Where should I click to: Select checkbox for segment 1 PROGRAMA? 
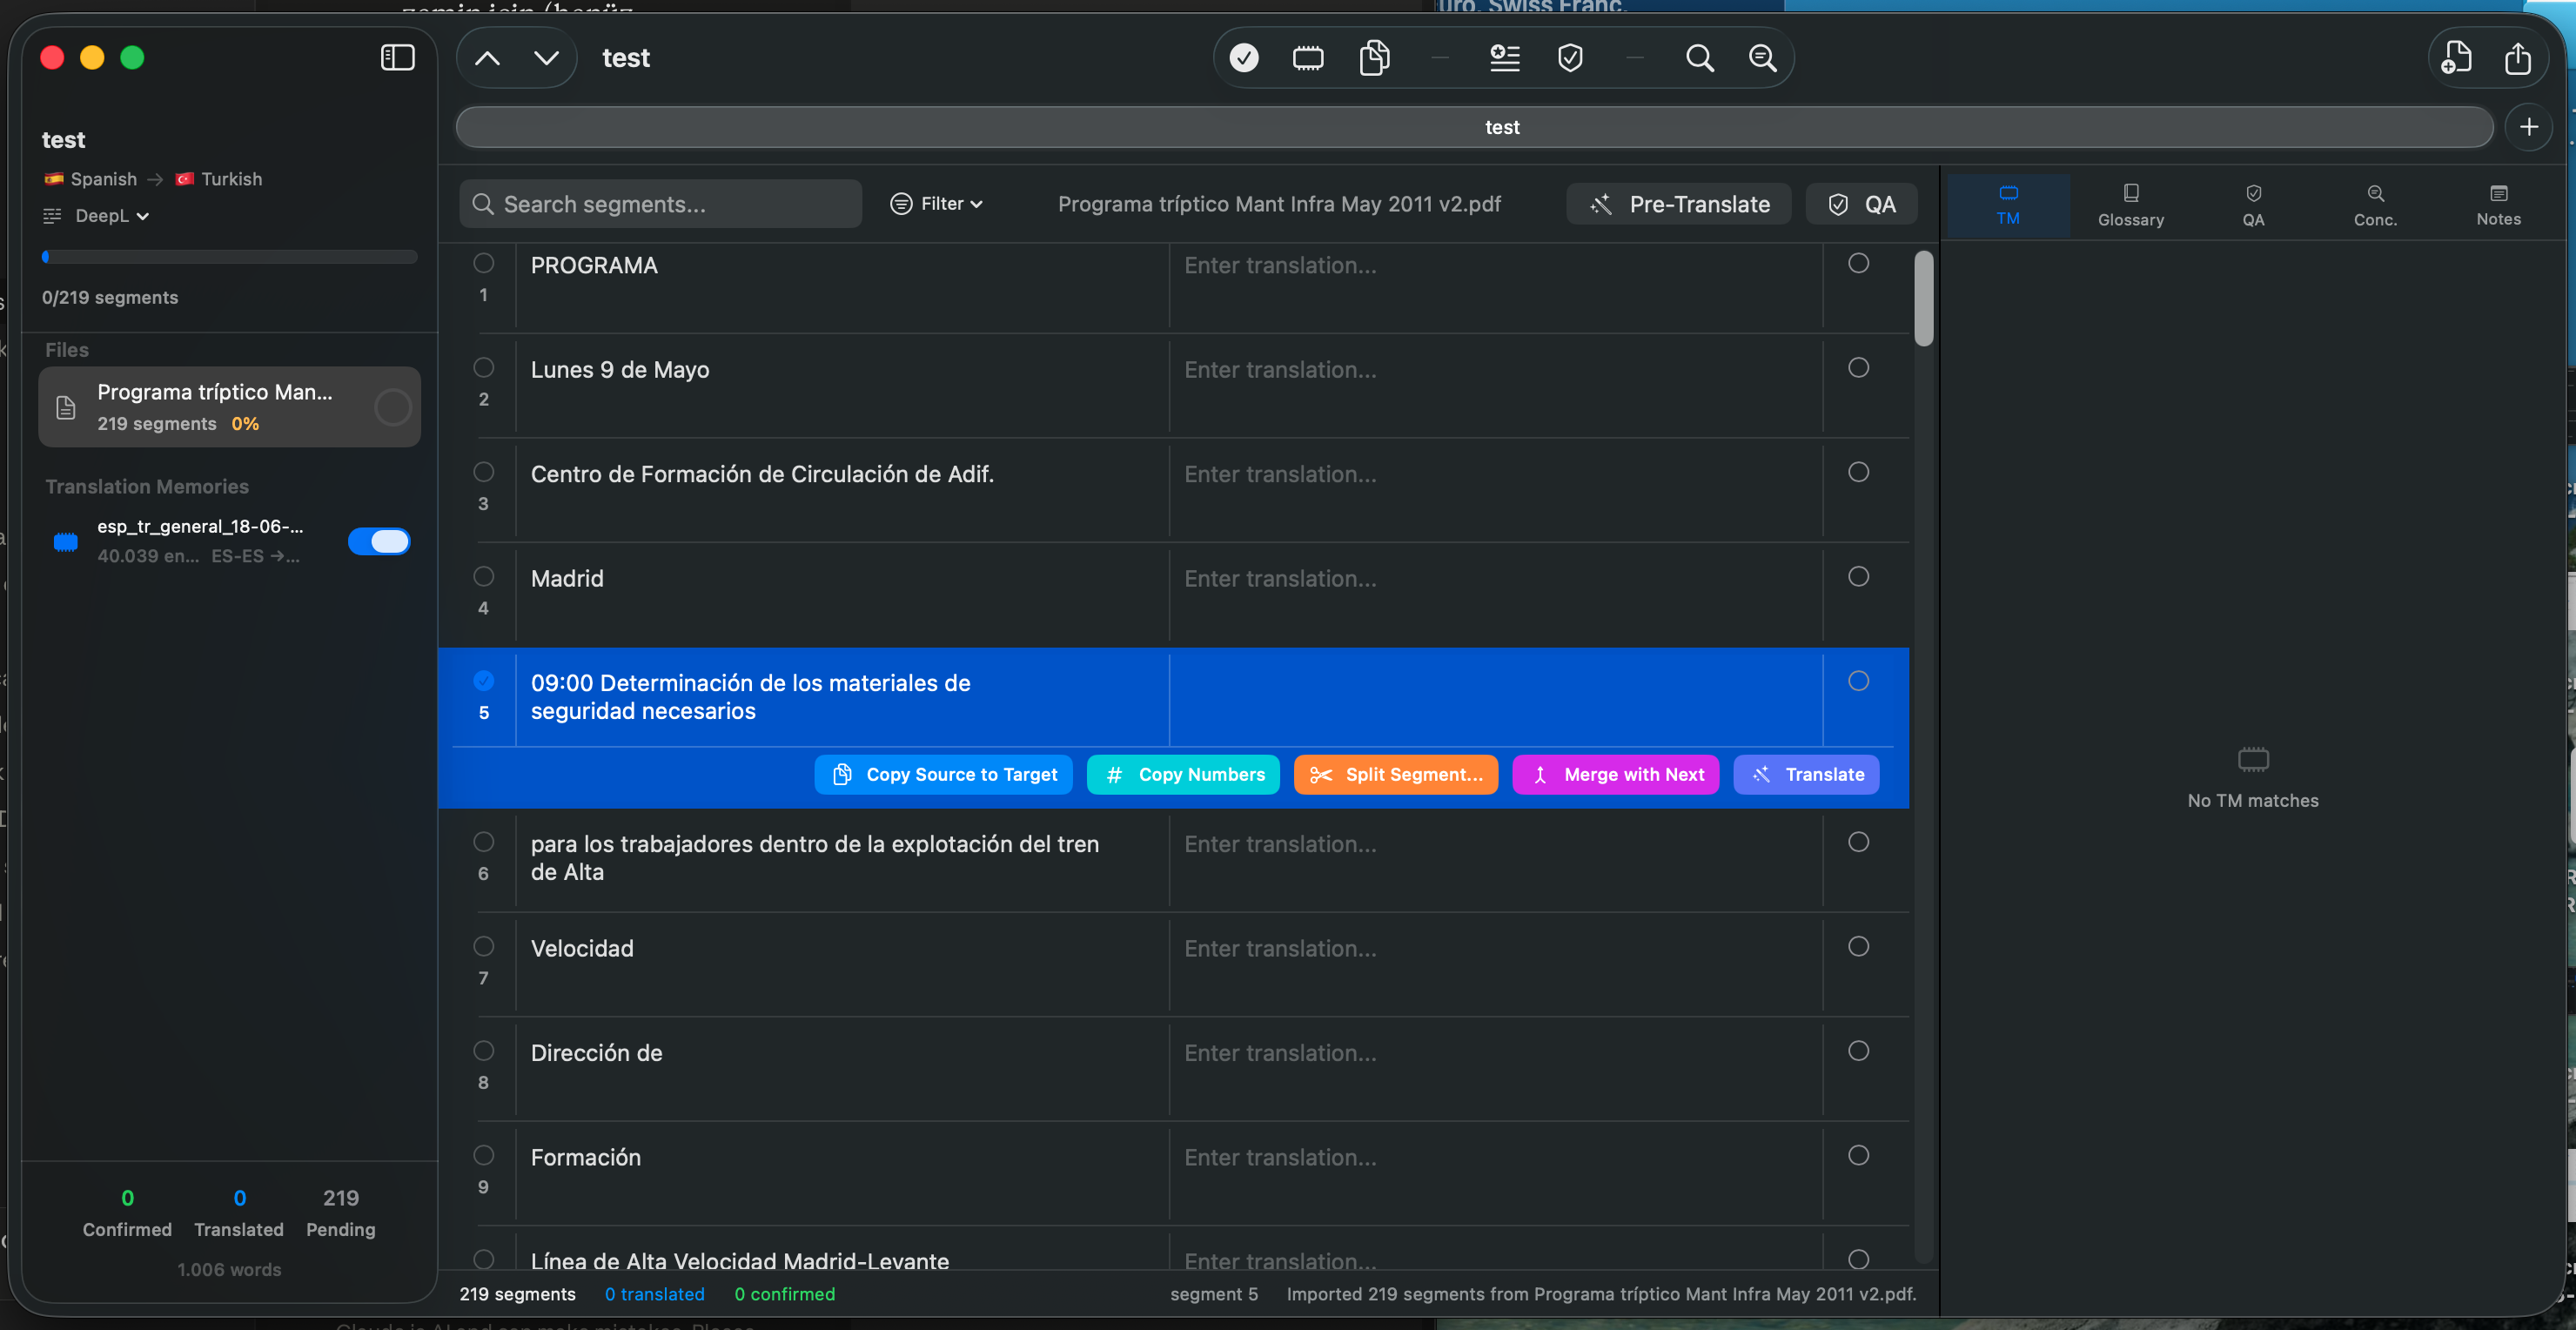click(x=484, y=263)
